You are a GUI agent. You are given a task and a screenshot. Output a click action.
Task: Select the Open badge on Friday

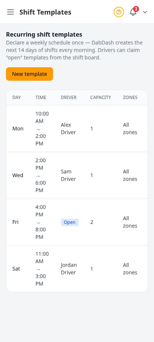pos(70,222)
